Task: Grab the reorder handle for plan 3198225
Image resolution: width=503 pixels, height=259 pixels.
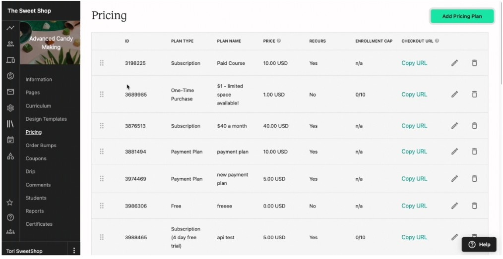Action: [102, 63]
